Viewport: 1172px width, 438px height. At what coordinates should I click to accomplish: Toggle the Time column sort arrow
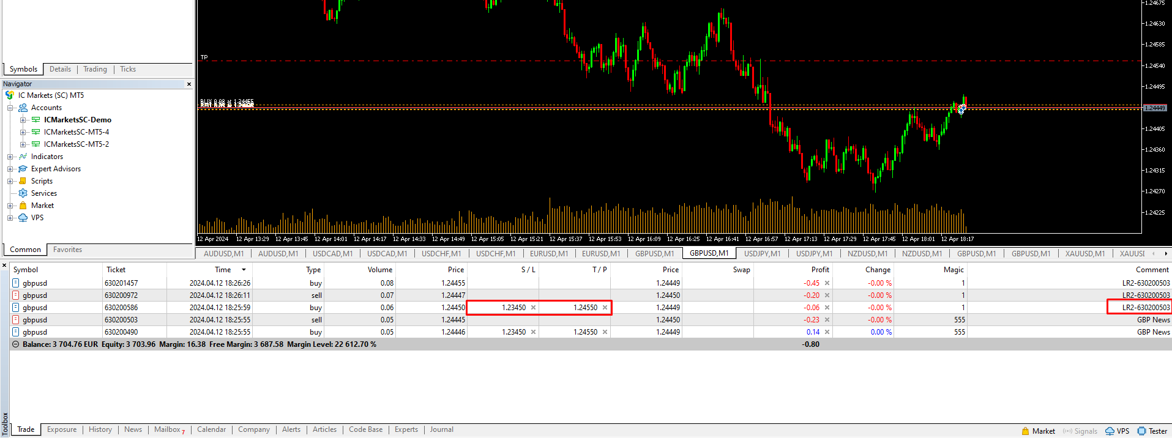pyautogui.click(x=244, y=270)
